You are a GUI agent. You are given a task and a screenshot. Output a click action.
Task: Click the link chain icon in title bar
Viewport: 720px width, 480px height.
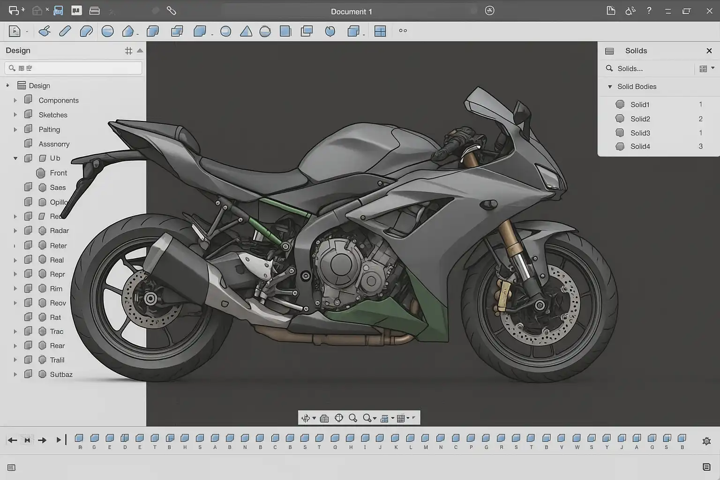[x=172, y=11]
